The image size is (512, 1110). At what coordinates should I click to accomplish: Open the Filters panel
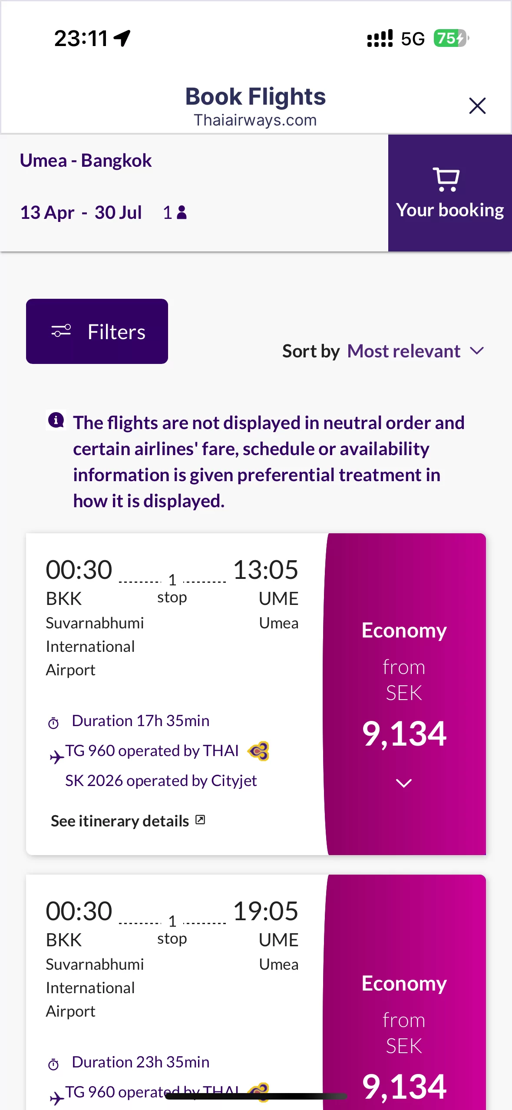click(x=97, y=331)
